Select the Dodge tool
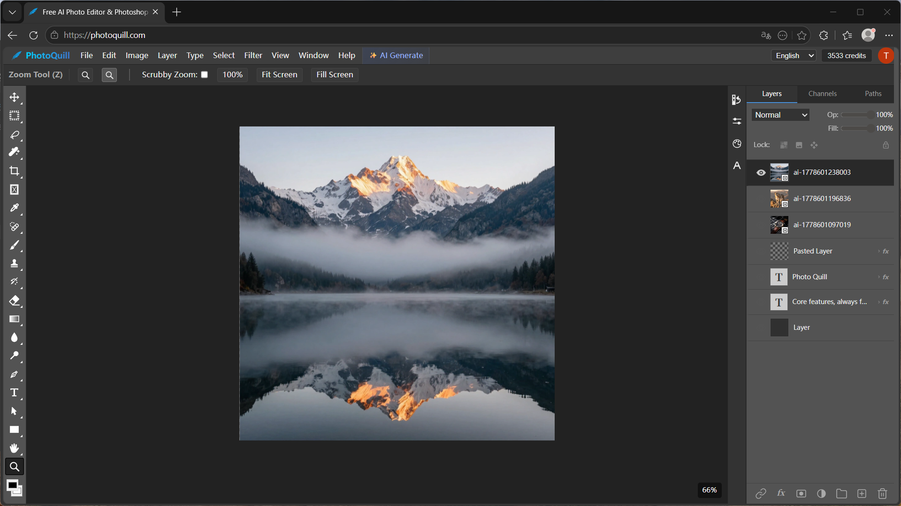This screenshot has height=506, width=901. pyautogui.click(x=15, y=356)
